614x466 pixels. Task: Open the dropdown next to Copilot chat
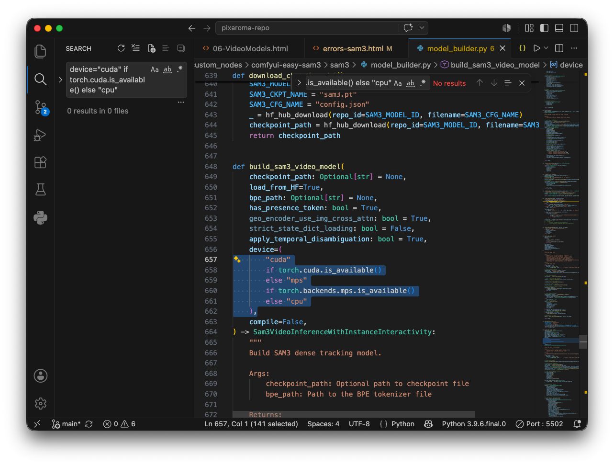(422, 28)
